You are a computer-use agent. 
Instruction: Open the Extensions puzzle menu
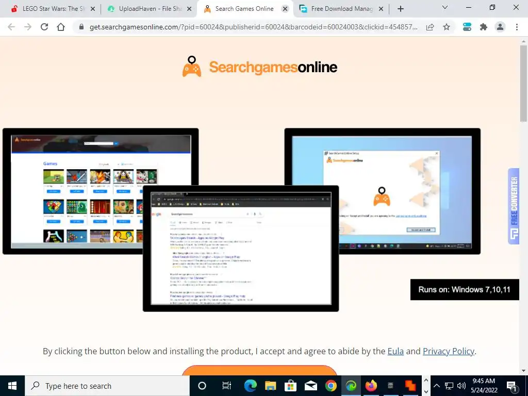(x=484, y=27)
